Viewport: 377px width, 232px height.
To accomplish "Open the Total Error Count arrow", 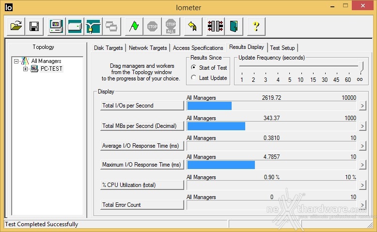I will point(362,205).
